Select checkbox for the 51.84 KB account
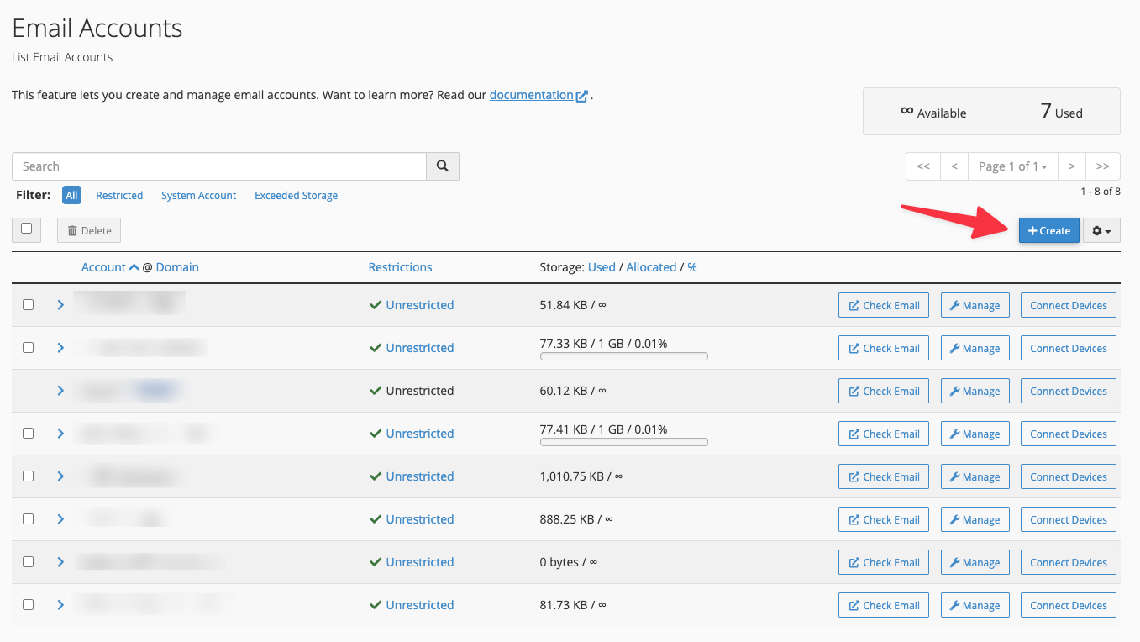Image resolution: width=1140 pixels, height=642 pixels. tap(28, 305)
